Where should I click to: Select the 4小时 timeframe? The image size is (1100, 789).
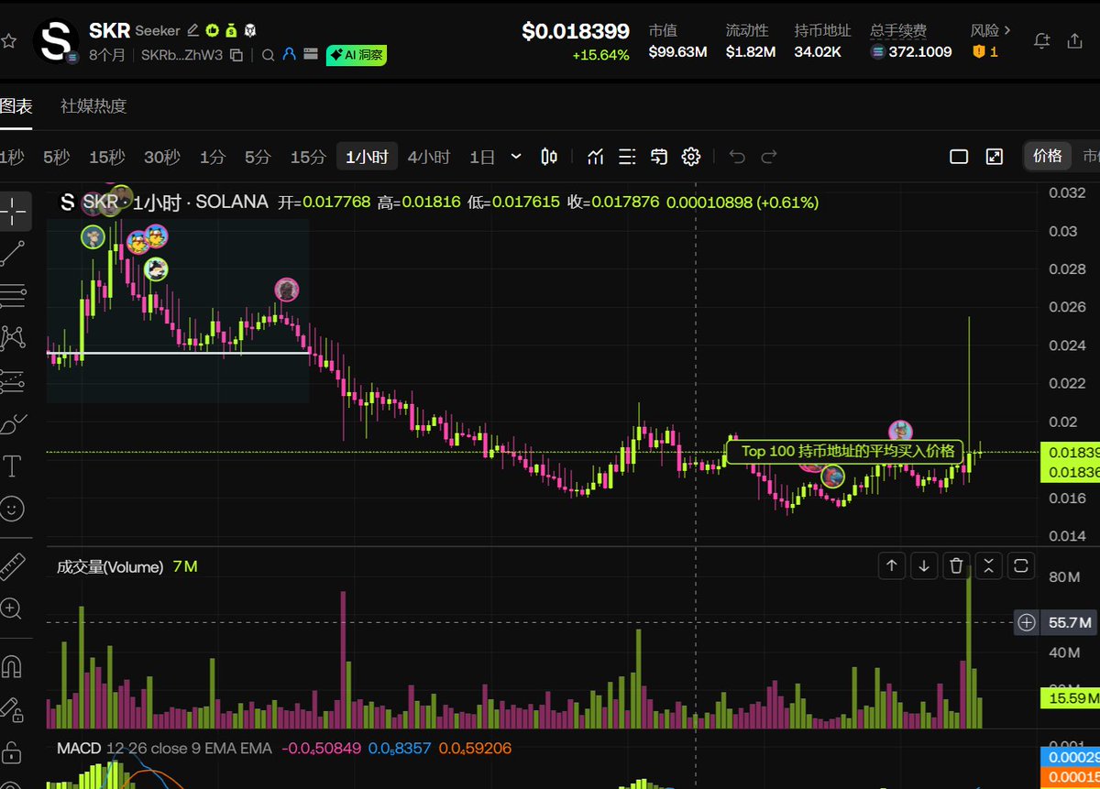[x=428, y=157]
